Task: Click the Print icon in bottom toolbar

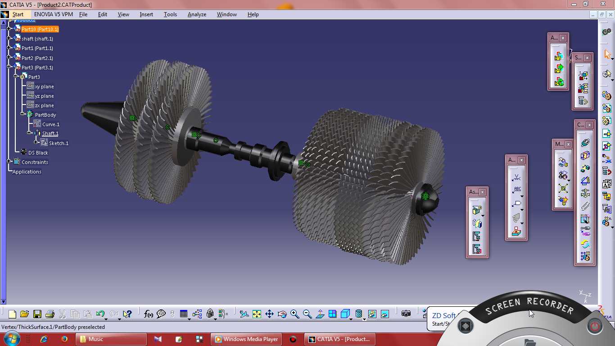Action: (50, 314)
